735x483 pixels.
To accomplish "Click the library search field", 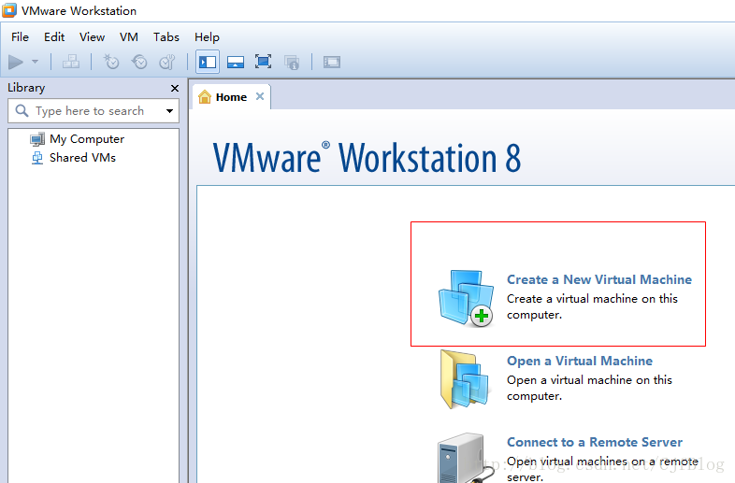I will [94, 111].
